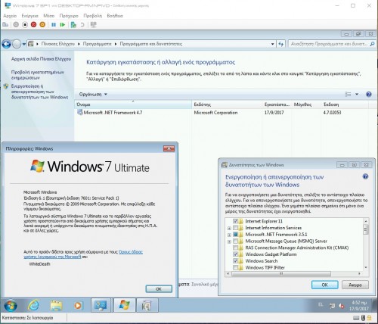The image size is (378, 324).
Task: Click the red shut down VM icon
Action: click(33, 25)
